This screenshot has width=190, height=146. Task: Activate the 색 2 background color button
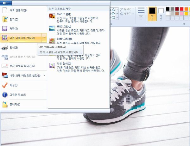161,14
